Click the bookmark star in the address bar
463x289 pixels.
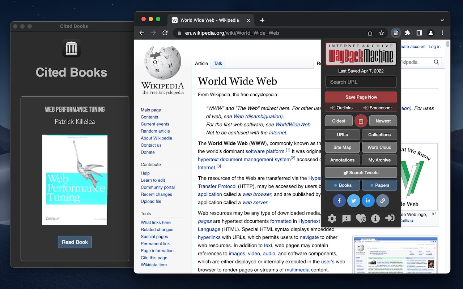(x=382, y=33)
